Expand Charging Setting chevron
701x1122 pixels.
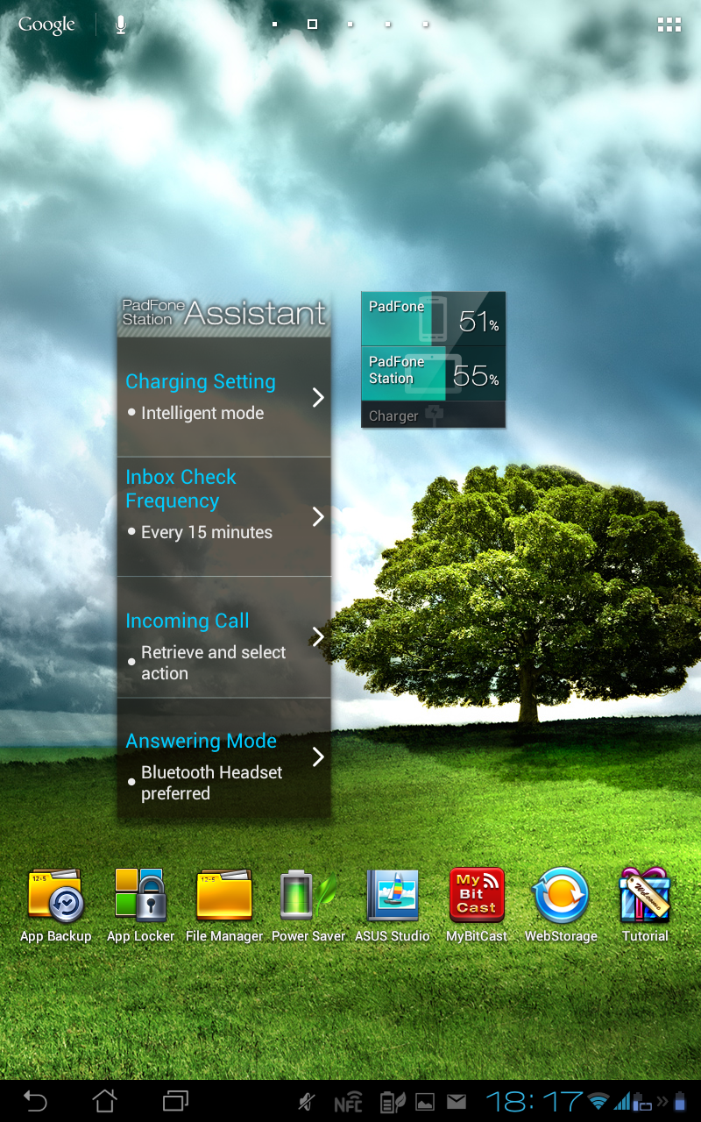tap(318, 397)
